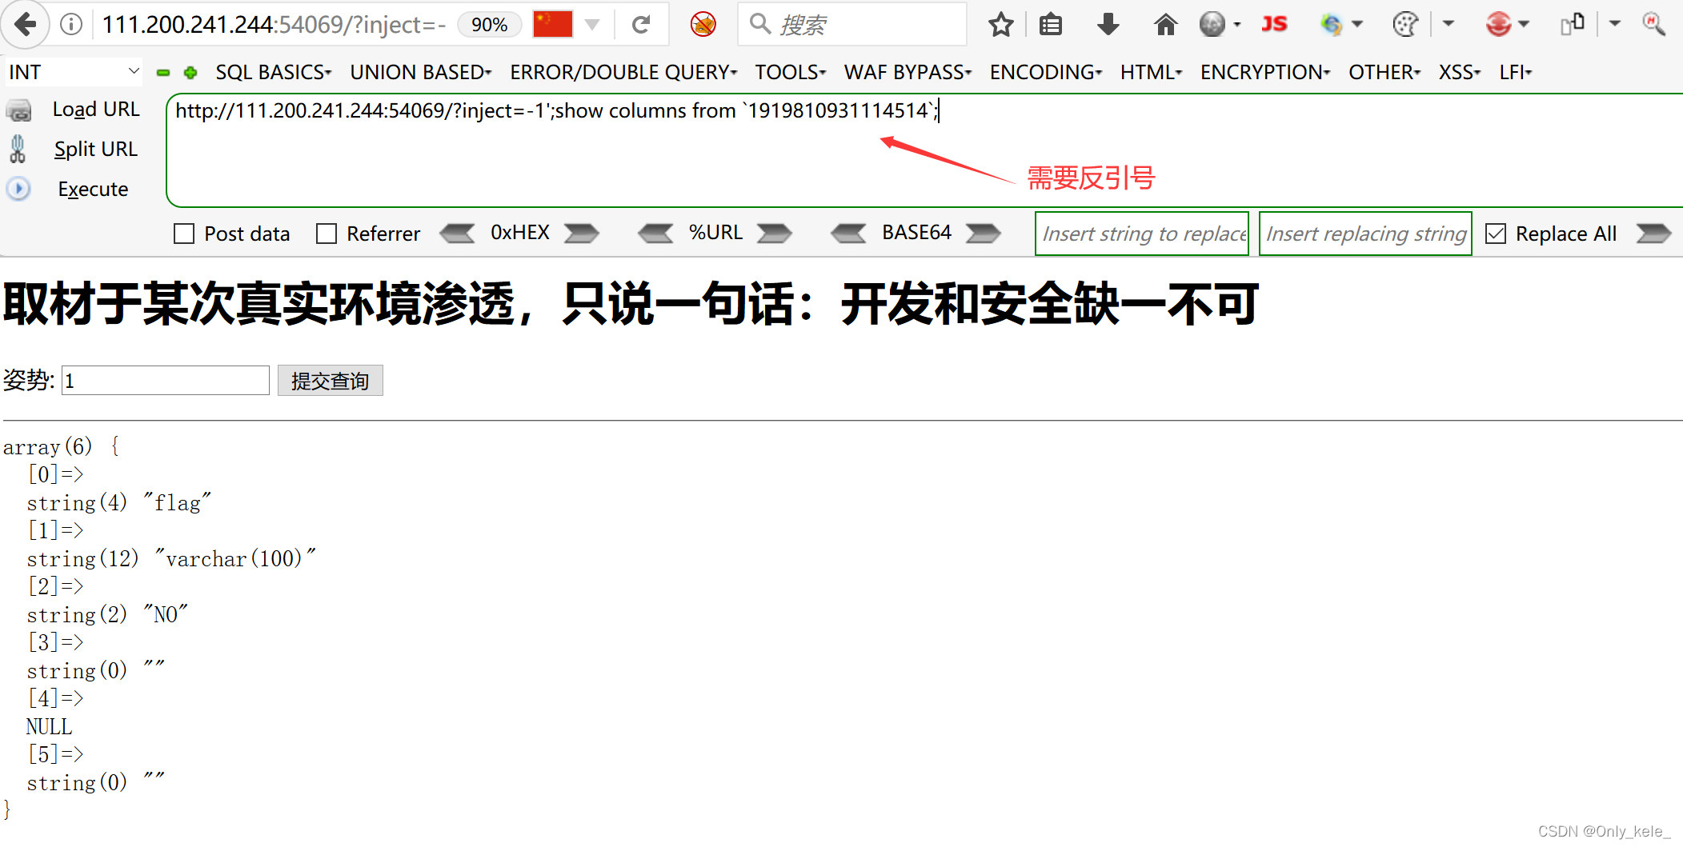The height and width of the screenshot is (847, 1683).
Task: Click the Execute play icon
Action: (18, 189)
